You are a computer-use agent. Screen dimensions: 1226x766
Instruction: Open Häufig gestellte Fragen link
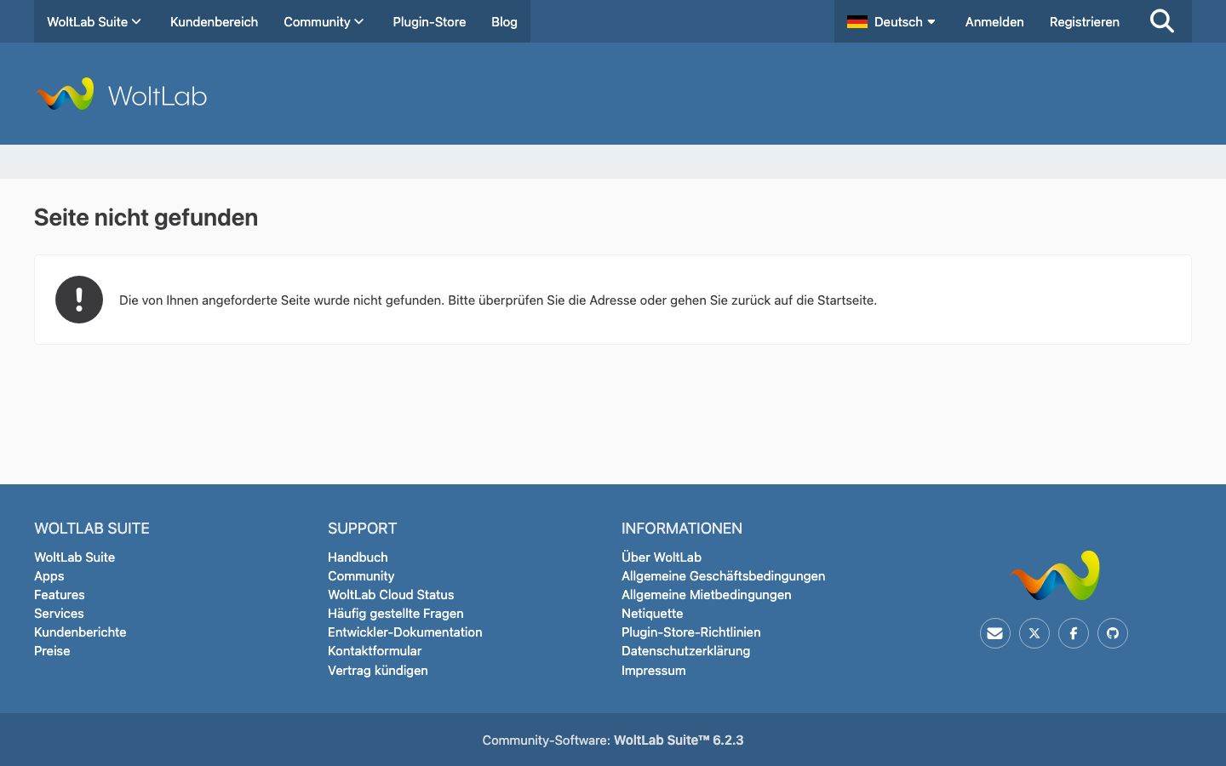tap(396, 614)
